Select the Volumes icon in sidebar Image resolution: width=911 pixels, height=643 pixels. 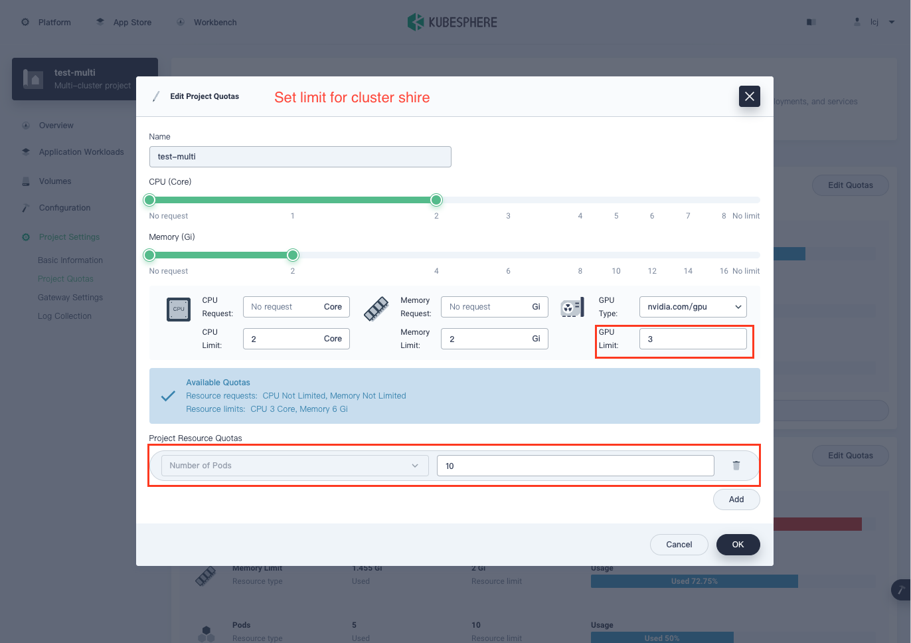click(25, 181)
